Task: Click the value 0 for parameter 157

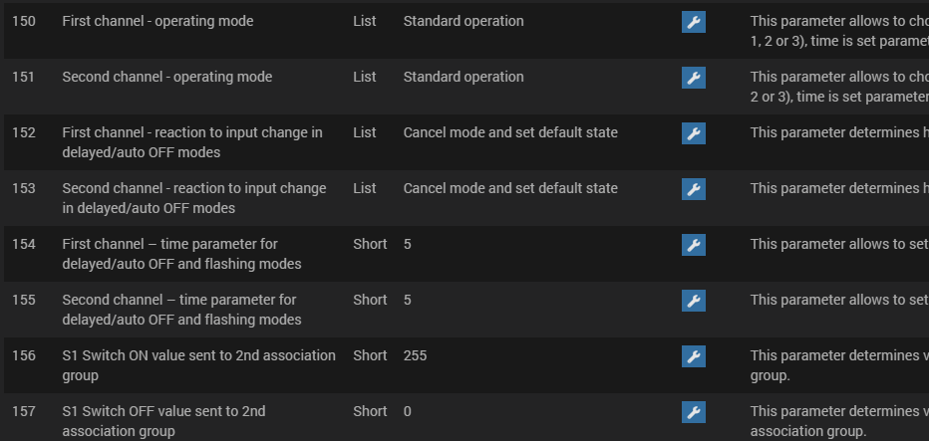Action: [408, 411]
